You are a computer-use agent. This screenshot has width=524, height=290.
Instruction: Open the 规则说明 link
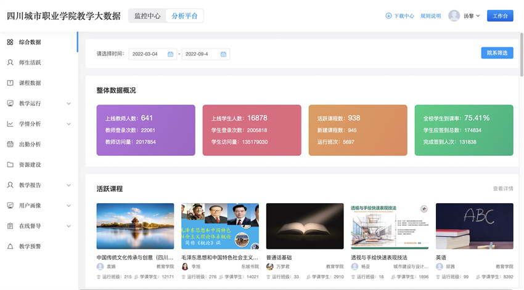tap(431, 16)
